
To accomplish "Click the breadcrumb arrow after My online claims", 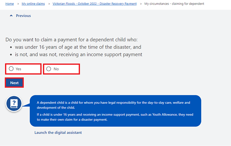I will click(49, 4).
